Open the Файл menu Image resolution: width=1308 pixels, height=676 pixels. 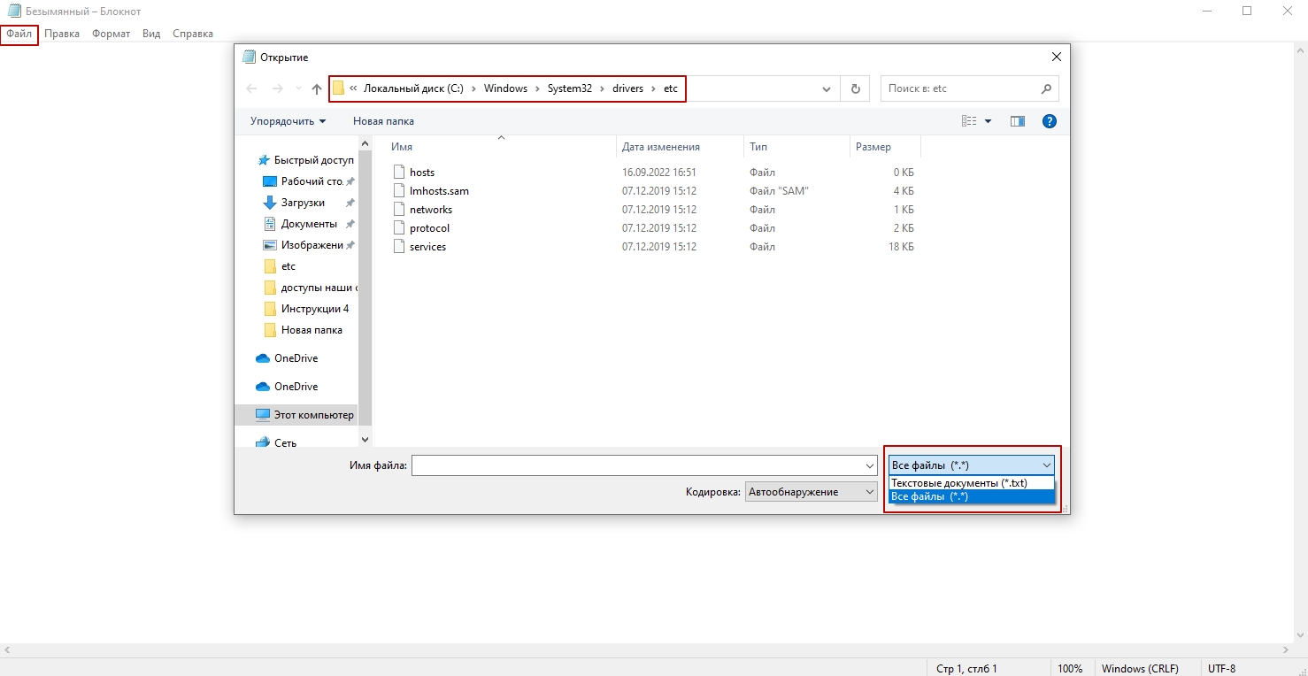click(x=19, y=34)
